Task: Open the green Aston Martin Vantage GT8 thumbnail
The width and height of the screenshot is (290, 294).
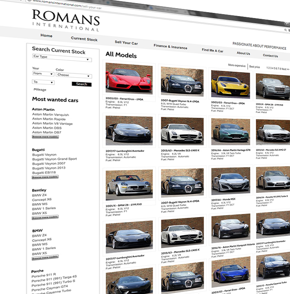Action: point(230,132)
